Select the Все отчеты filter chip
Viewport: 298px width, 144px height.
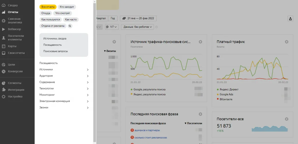point(48,7)
